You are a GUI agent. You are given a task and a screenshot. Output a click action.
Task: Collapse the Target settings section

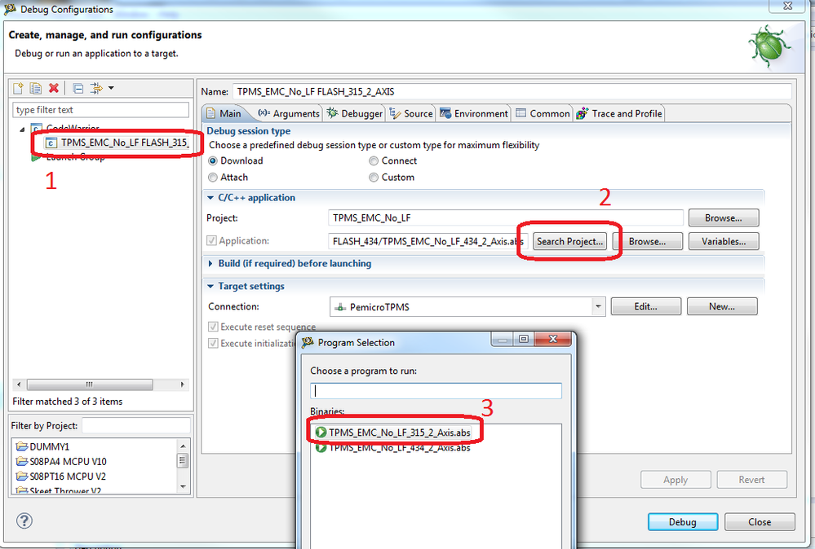[x=210, y=287]
